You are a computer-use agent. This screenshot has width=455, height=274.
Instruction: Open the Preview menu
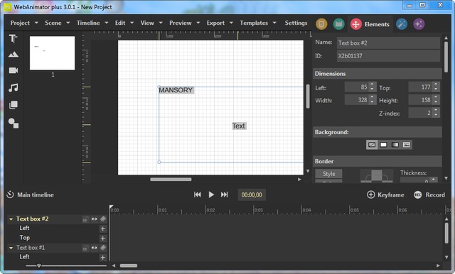tap(181, 23)
